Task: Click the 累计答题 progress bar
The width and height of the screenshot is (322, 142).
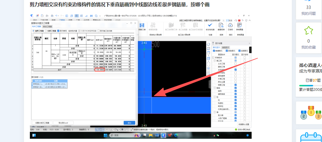Action: [310, 85]
